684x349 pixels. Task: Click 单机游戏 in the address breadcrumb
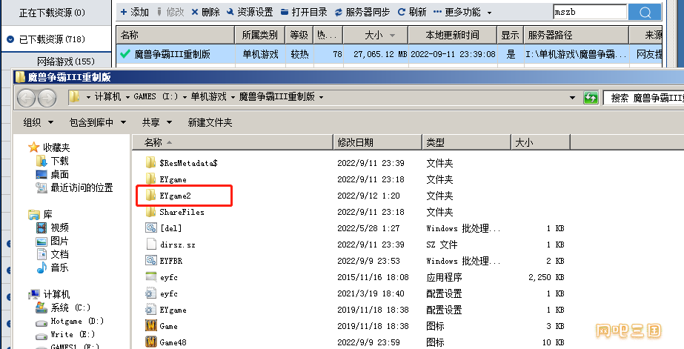(208, 97)
